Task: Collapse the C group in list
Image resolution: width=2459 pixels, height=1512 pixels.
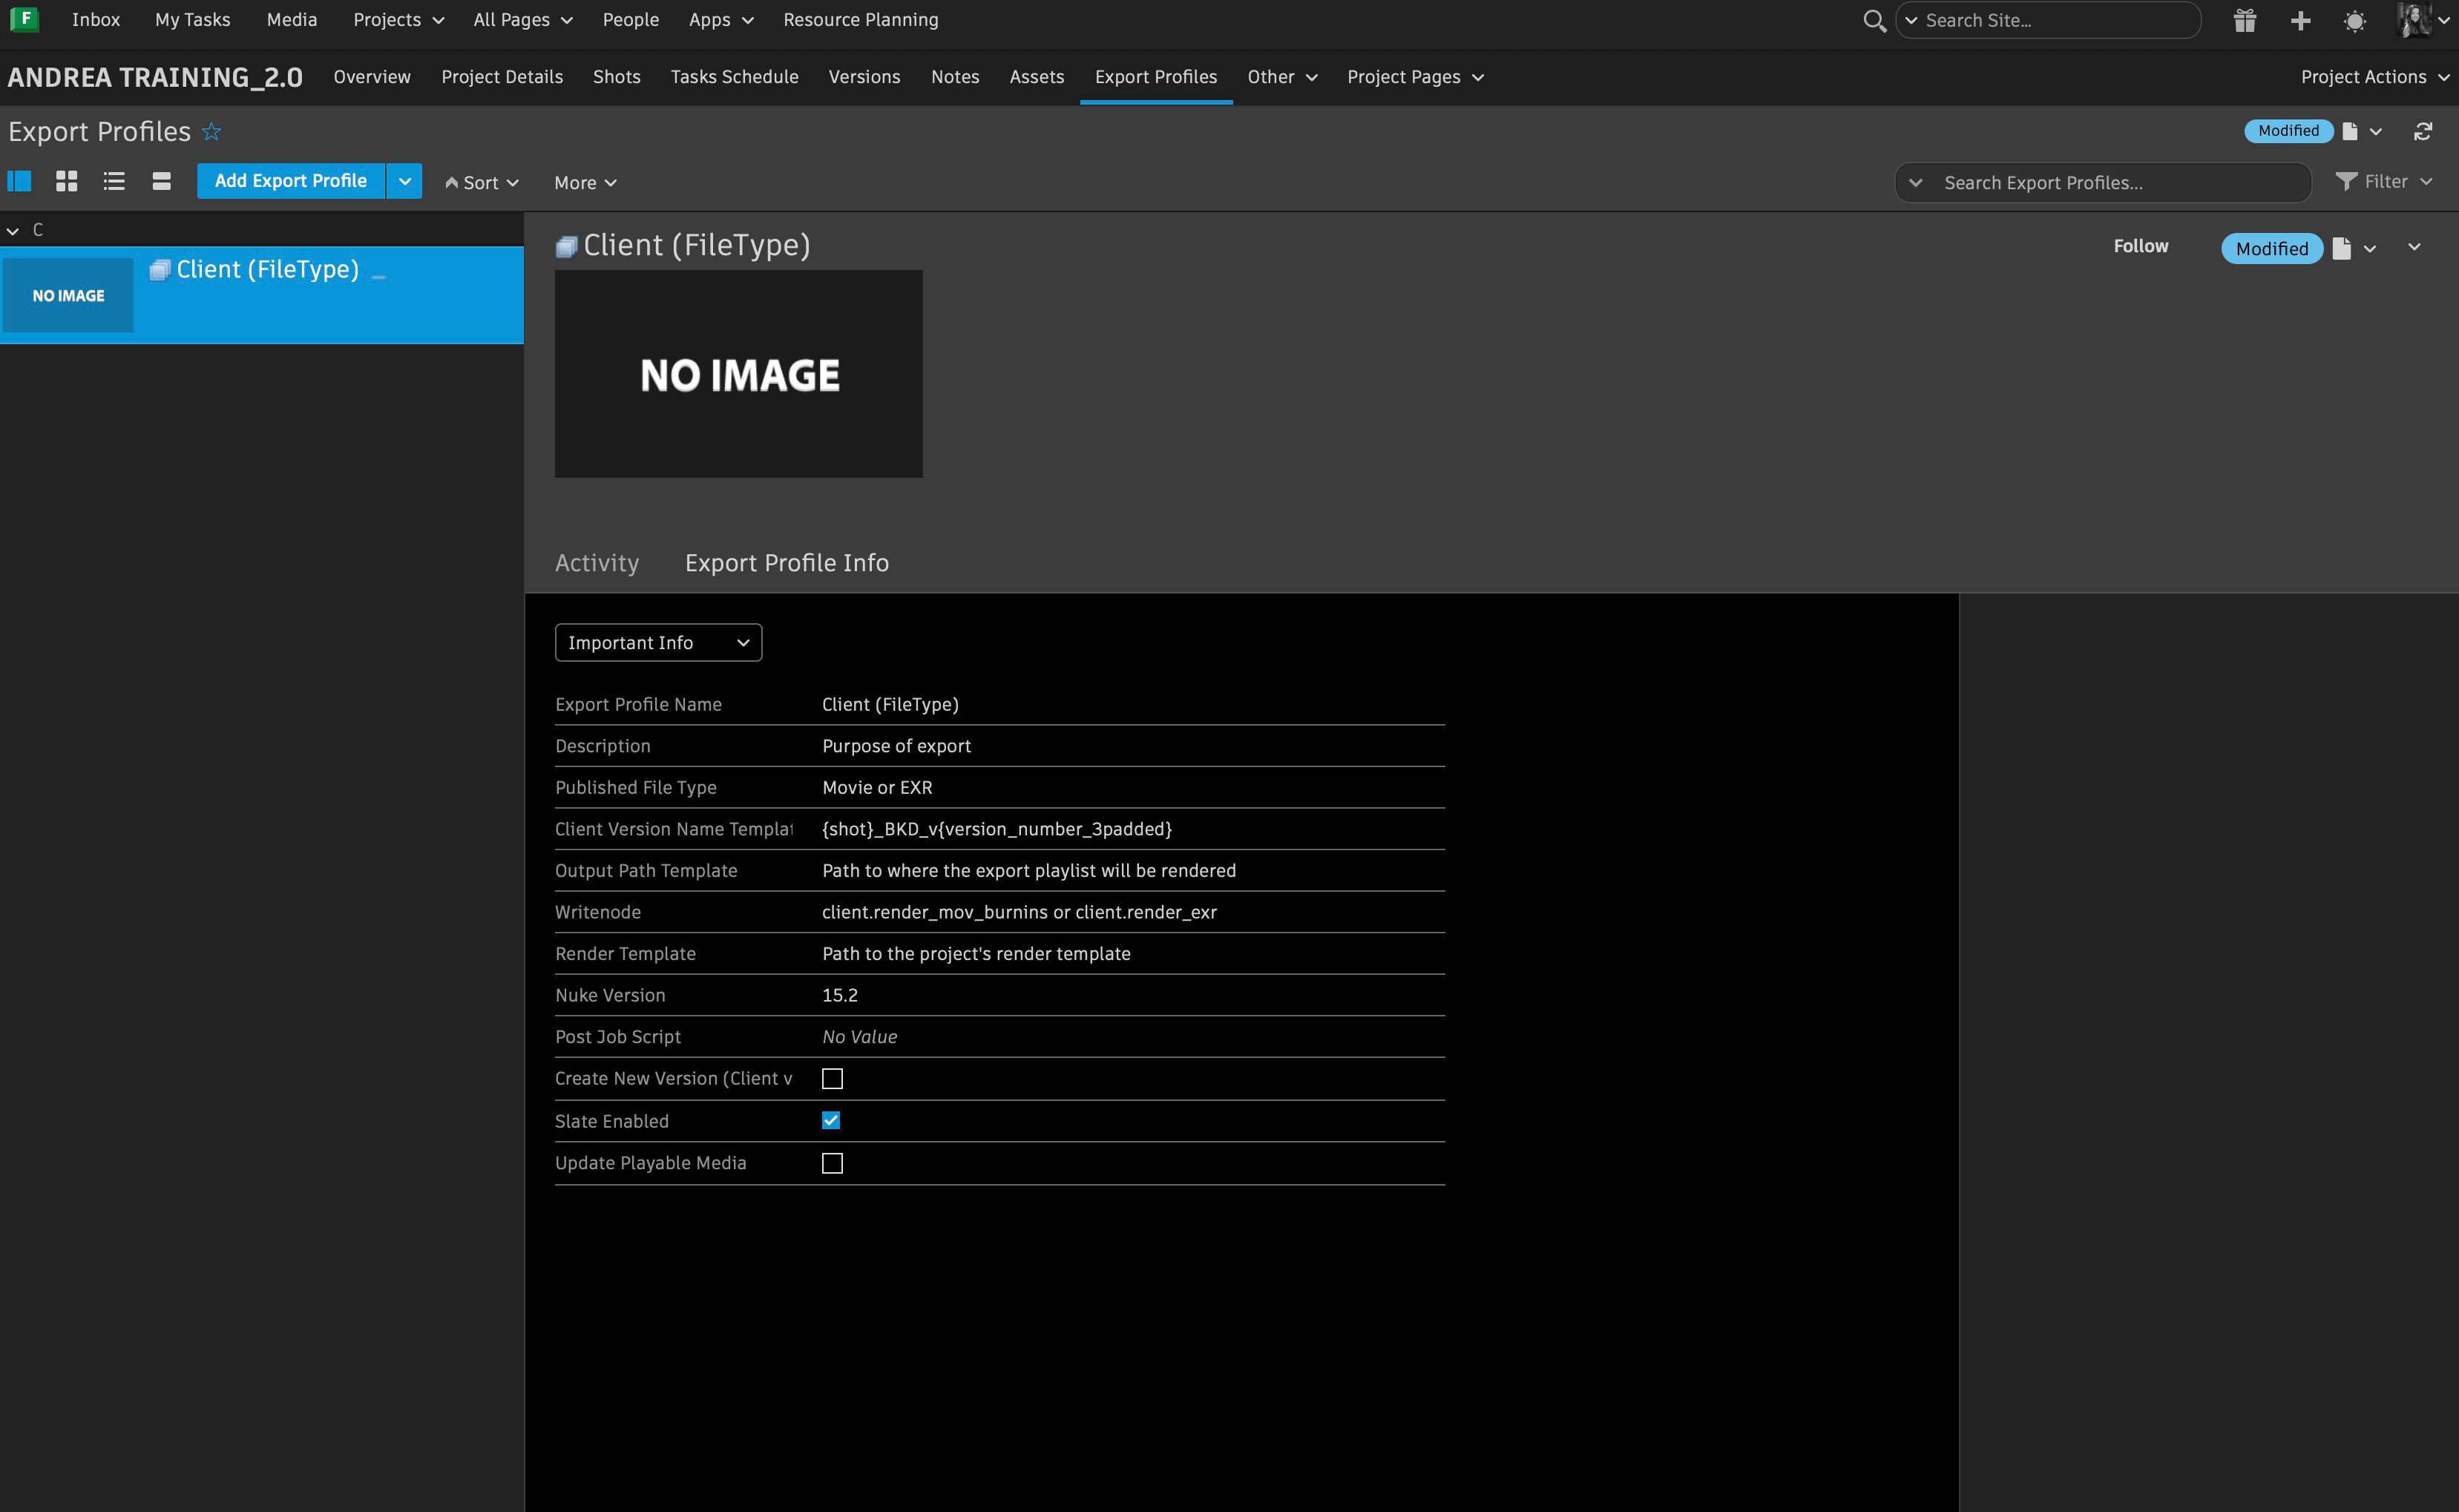Action: pyautogui.click(x=13, y=230)
